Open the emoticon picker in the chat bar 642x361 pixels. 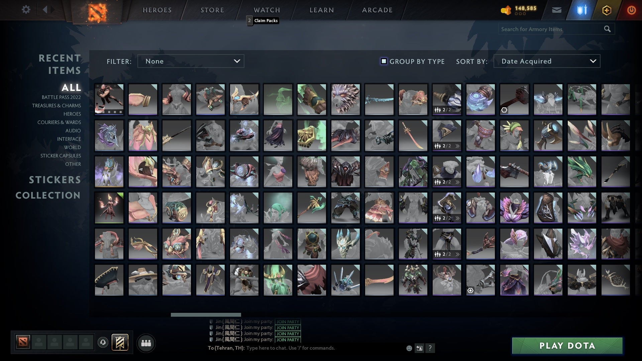pos(409,348)
